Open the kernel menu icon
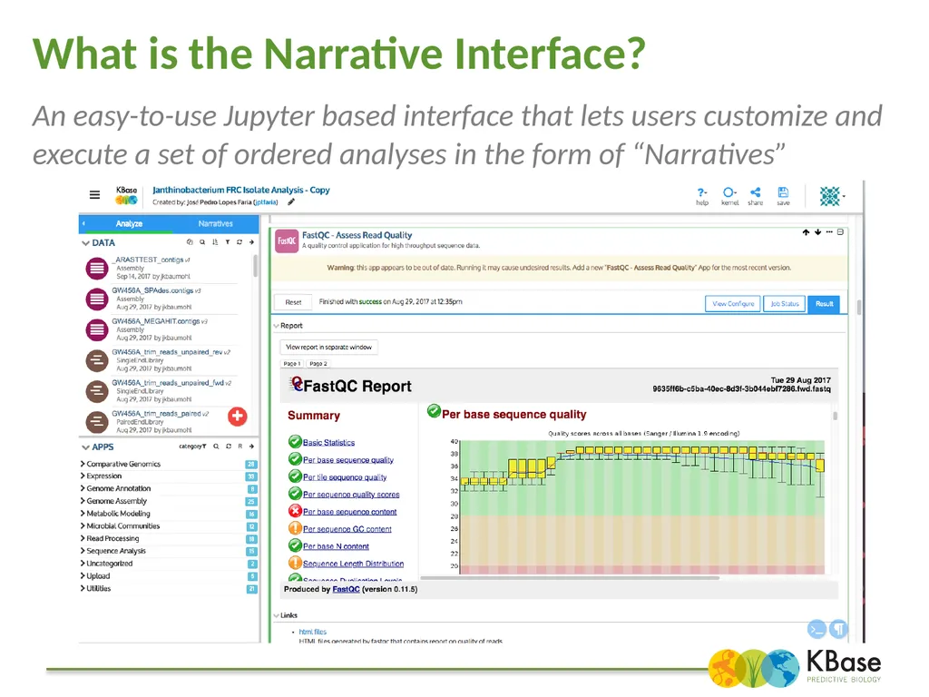 click(x=729, y=196)
